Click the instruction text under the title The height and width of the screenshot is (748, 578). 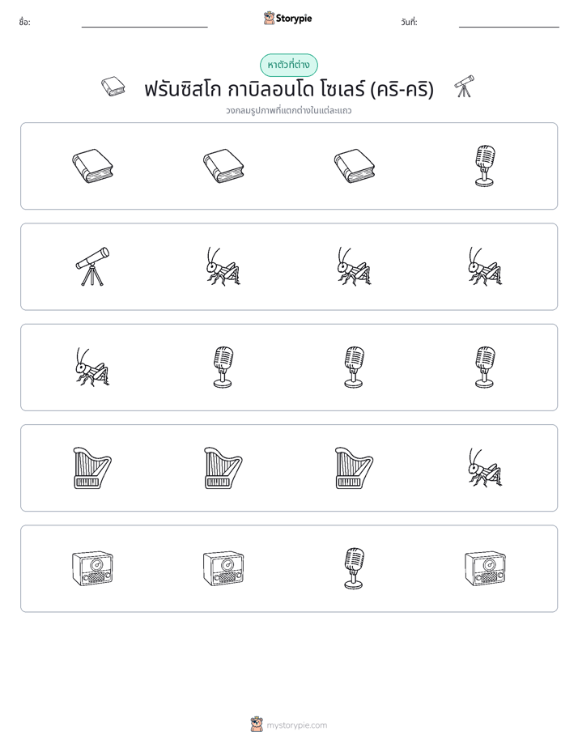[x=289, y=111]
